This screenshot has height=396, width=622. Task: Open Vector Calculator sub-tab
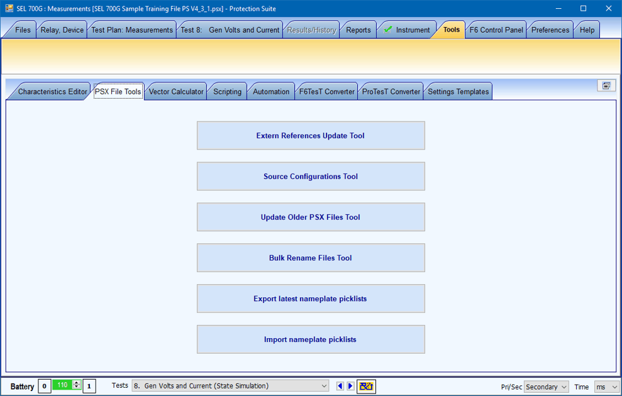tap(176, 92)
